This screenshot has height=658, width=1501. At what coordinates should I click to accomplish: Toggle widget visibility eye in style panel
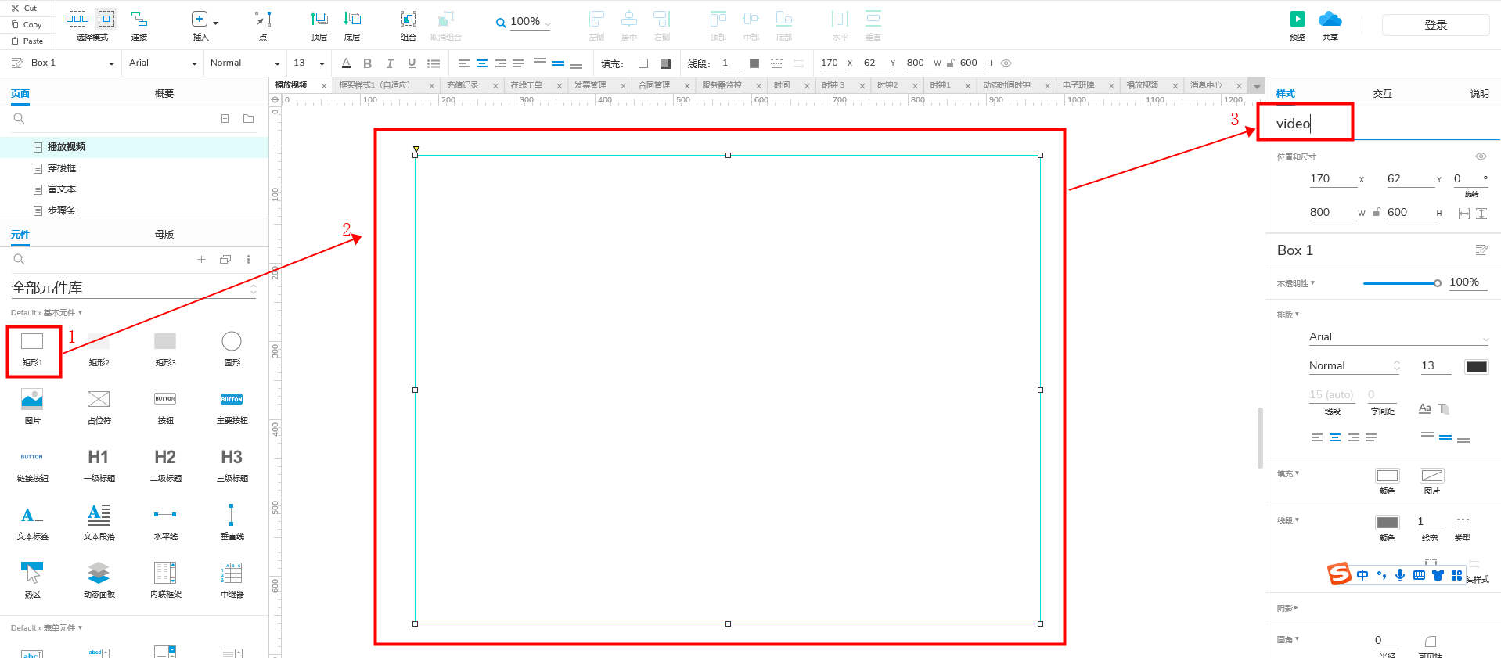[x=1481, y=156]
